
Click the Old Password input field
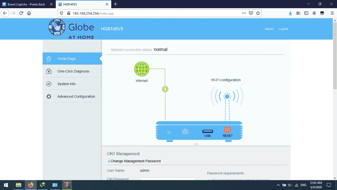click(168, 179)
